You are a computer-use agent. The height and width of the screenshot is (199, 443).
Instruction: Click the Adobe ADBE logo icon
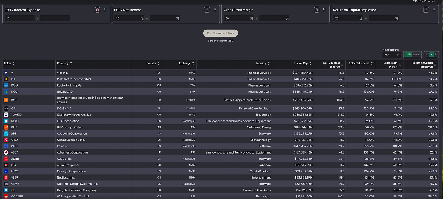(x=6, y=159)
